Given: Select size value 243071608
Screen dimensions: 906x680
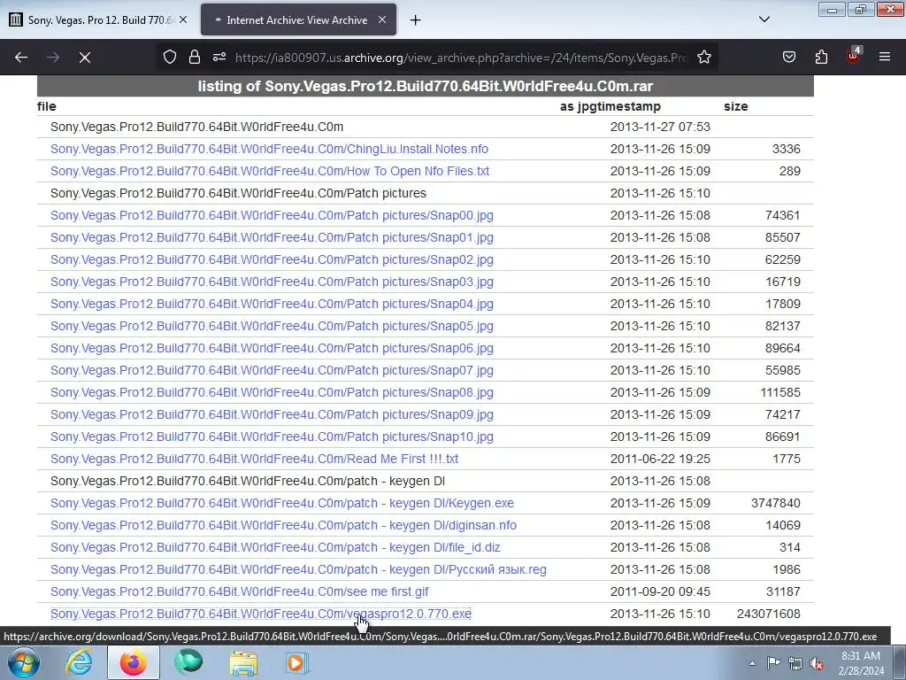Looking at the screenshot, I should coord(769,614).
